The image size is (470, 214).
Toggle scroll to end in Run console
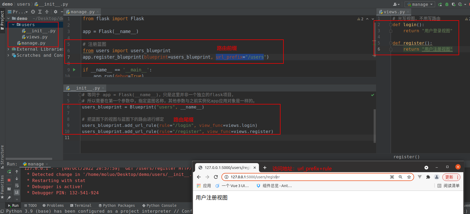tap(17, 192)
